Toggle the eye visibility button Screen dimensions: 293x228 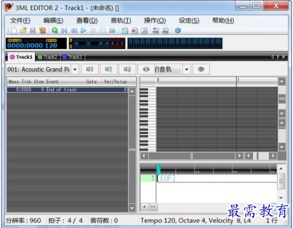click(201, 69)
